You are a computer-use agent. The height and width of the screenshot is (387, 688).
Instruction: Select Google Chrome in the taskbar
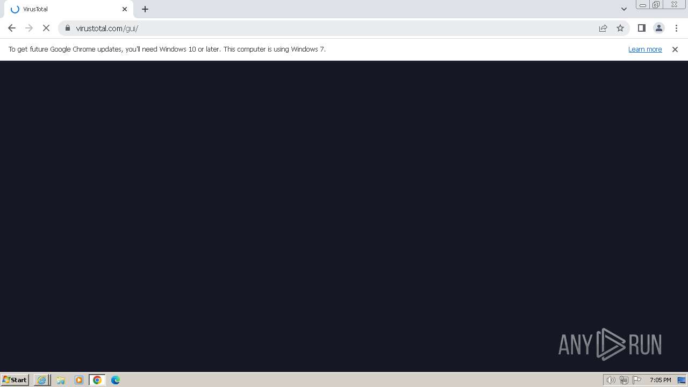[97, 380]
